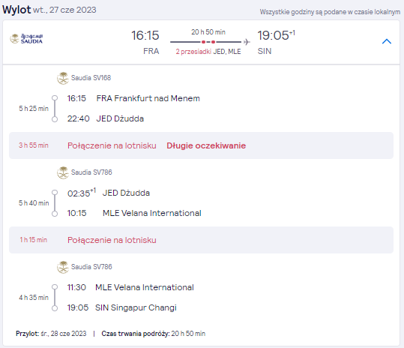404x348 pixels.
Task: Click the airplane icon at route line end
Action: pyautogui.click(x=247, y=42)
